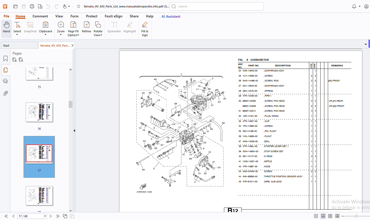370x220 pixels.
Task: Click the previous view icon in status bar
Action: click(x=65, y=216)
